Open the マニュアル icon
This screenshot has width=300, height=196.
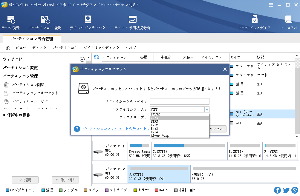[x=288, y=23]
